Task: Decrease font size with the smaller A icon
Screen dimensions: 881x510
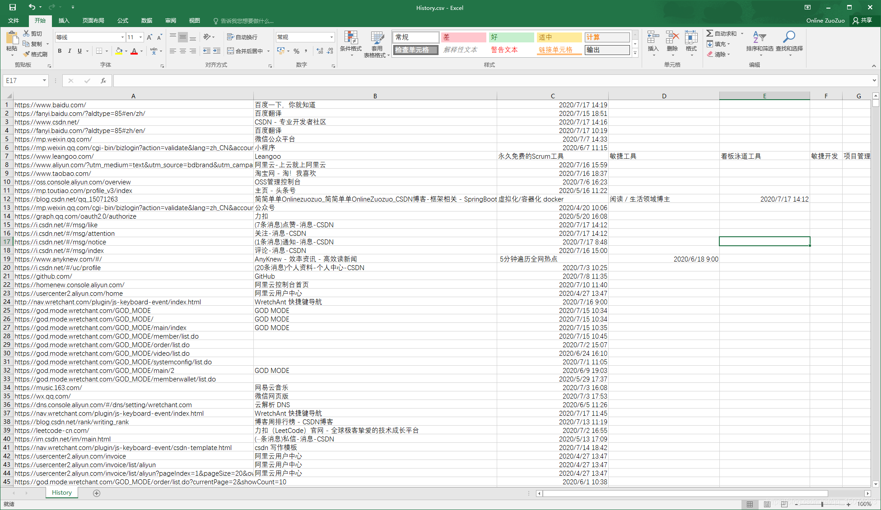Action: (159, 37)
